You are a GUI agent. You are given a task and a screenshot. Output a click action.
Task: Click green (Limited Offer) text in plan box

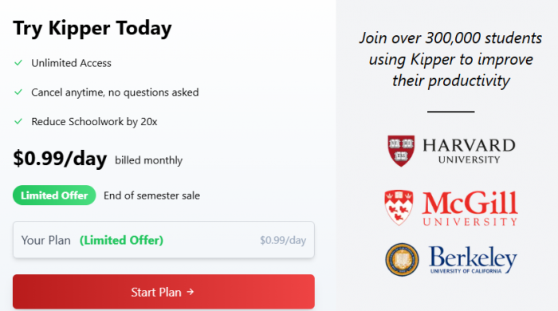pyautogui.click(x=121, y=240)
